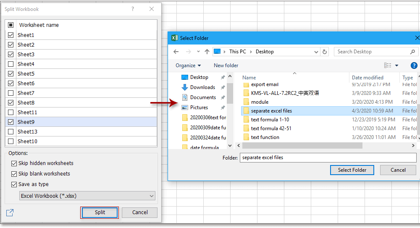Viewport: 420px width, 228px height.
Task: Toggle the select-all Worksheet name checkbox
Action: (x=11, y=25)
